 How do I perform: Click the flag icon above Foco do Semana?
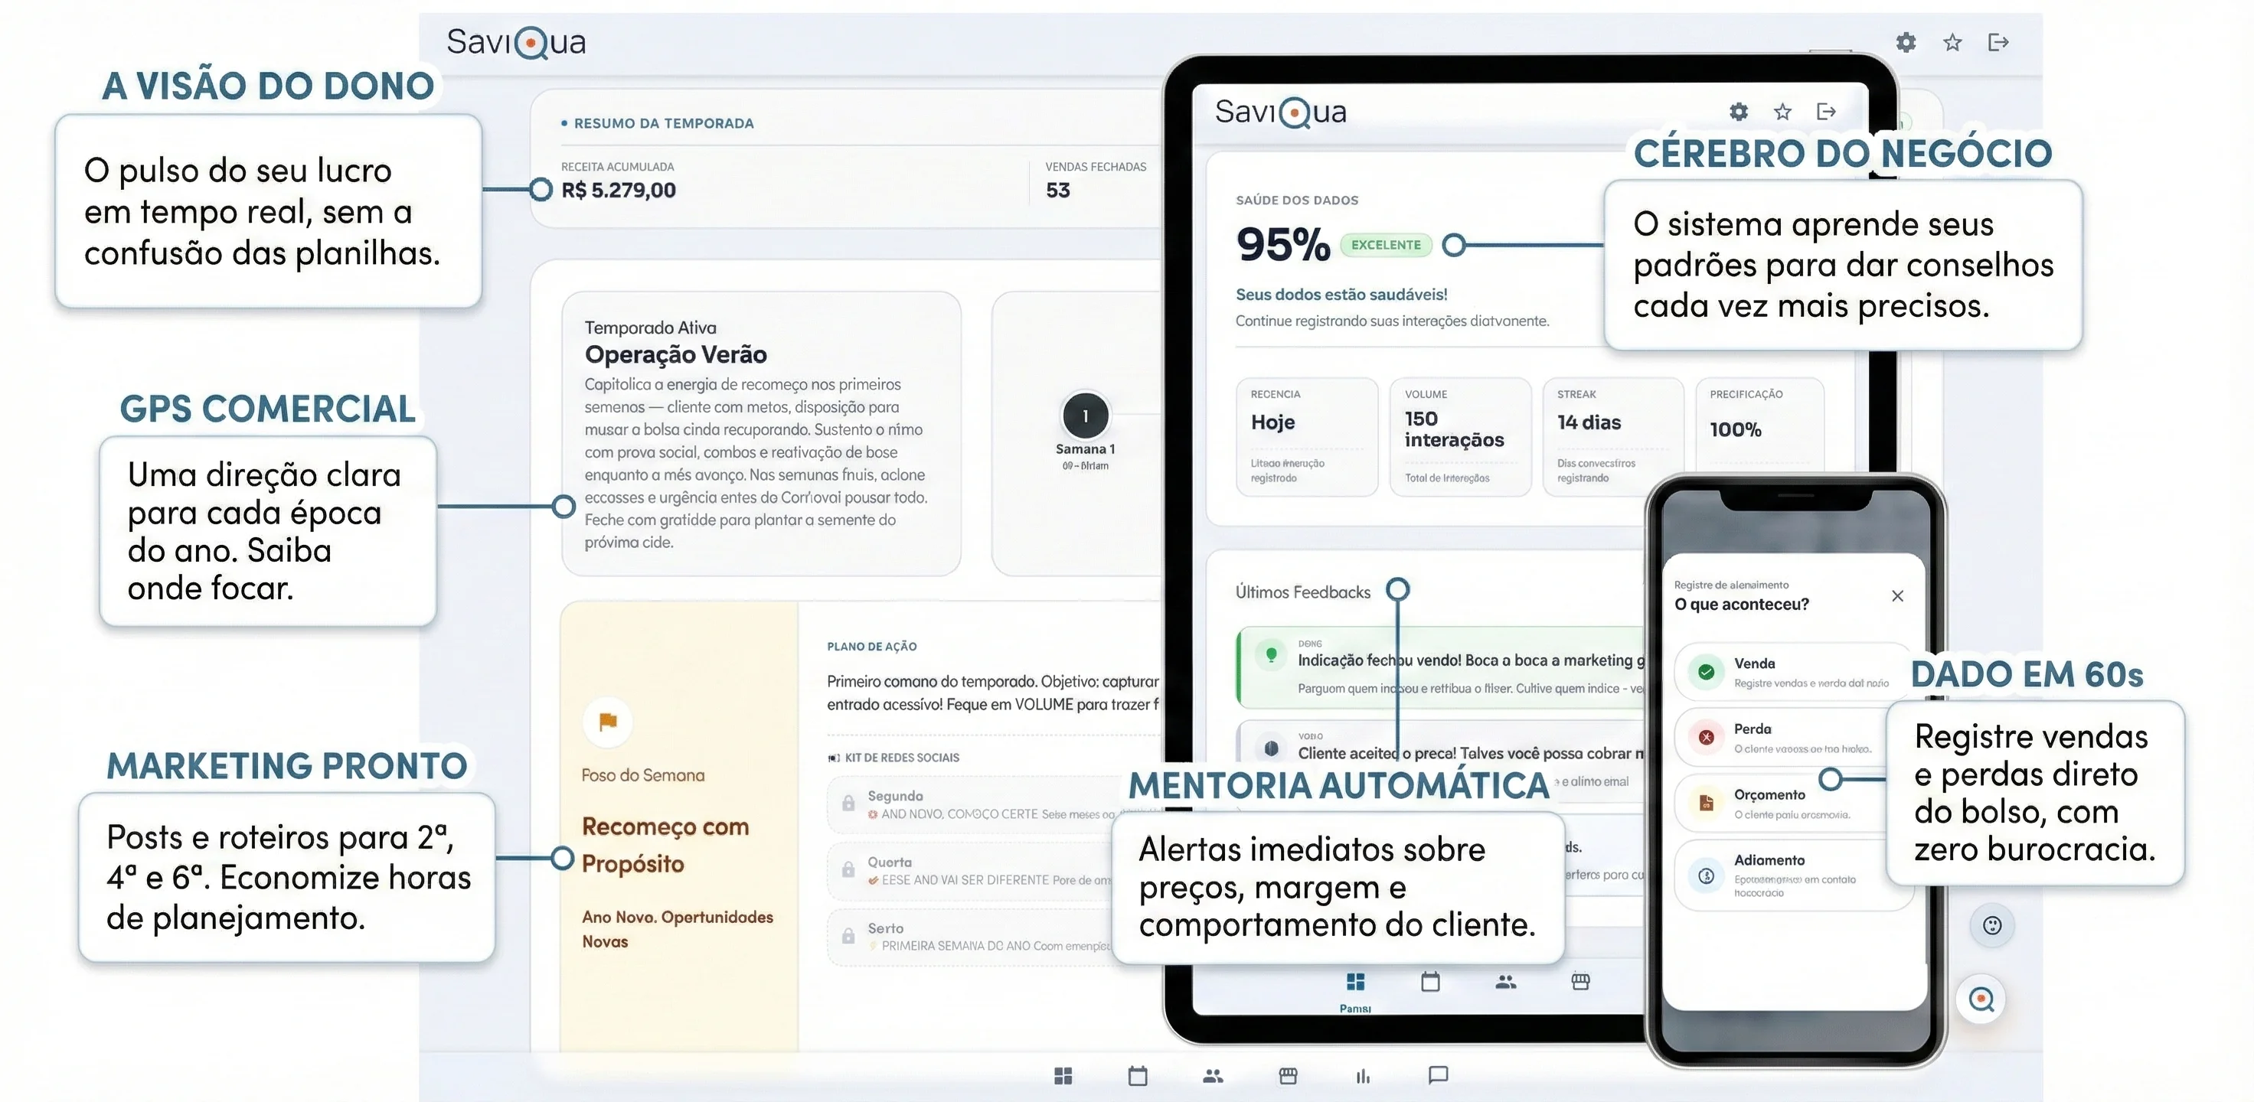[x=607, y=721]
